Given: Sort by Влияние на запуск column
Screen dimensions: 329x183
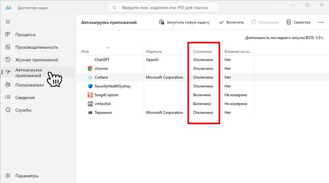Looking at the screenshot, I should 238,51.
